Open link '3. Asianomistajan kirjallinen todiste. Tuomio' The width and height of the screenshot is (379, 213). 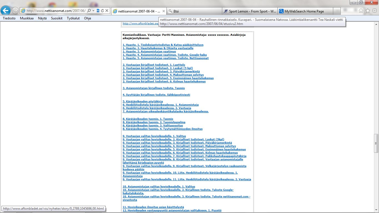click(154, 88)
